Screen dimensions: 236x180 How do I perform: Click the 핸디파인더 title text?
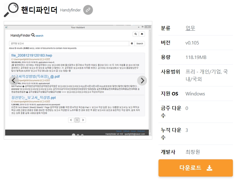point(39,10)
